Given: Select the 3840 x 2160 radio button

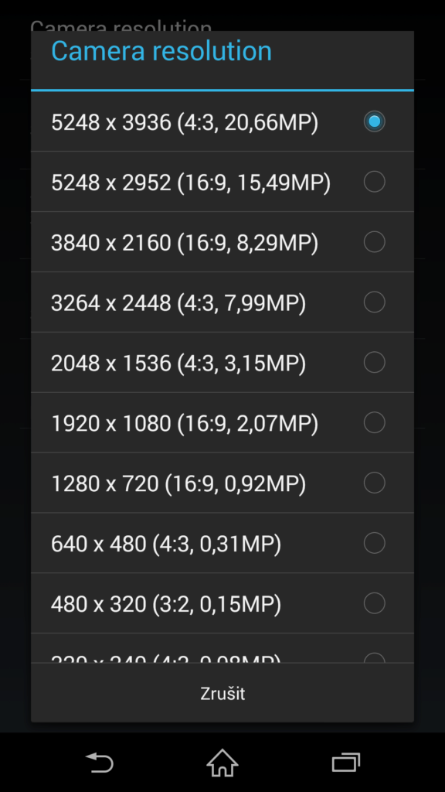Looking at the screenshot, I should click(x=375, y=241).
